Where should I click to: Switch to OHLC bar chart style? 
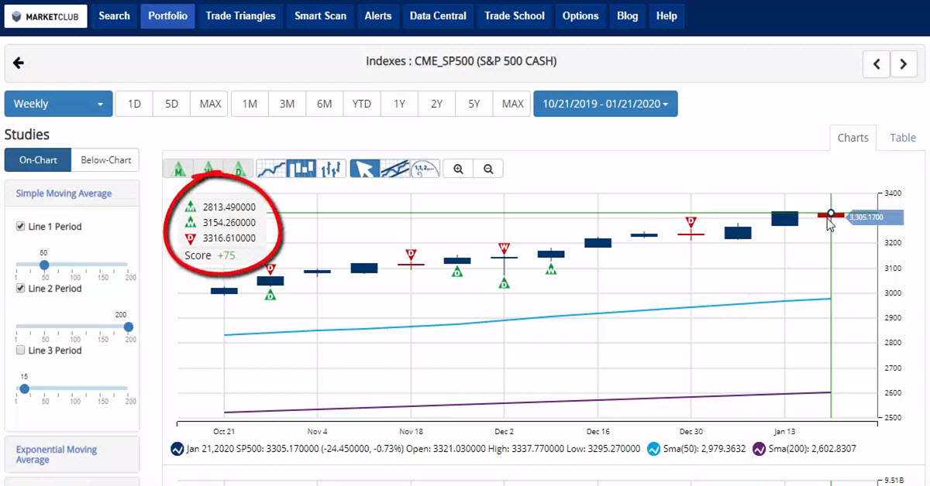pyautogui.click(x=331, y=169)
